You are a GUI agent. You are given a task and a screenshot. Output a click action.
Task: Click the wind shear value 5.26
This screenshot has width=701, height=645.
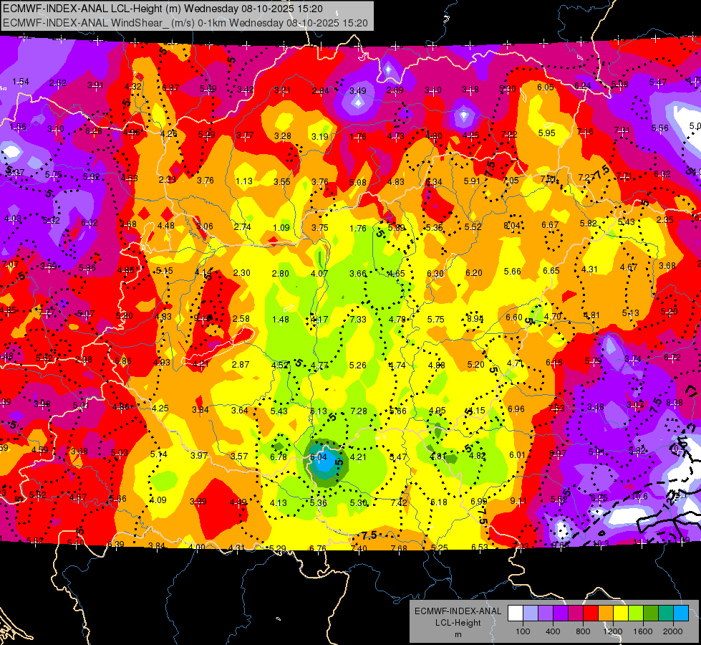pos(357,365)
